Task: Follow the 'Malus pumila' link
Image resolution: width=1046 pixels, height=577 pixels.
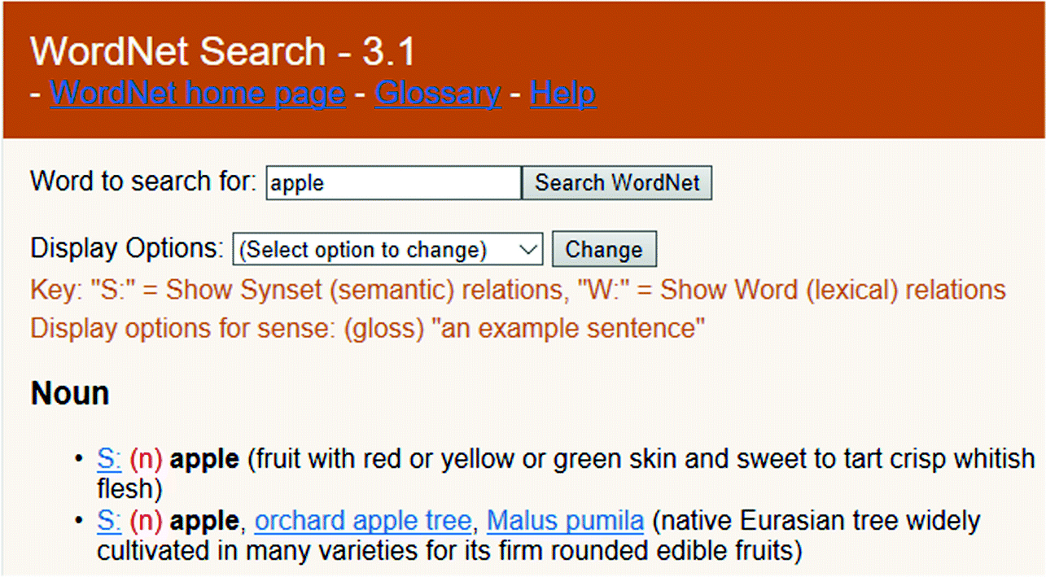Action: [x=566, y=521]
